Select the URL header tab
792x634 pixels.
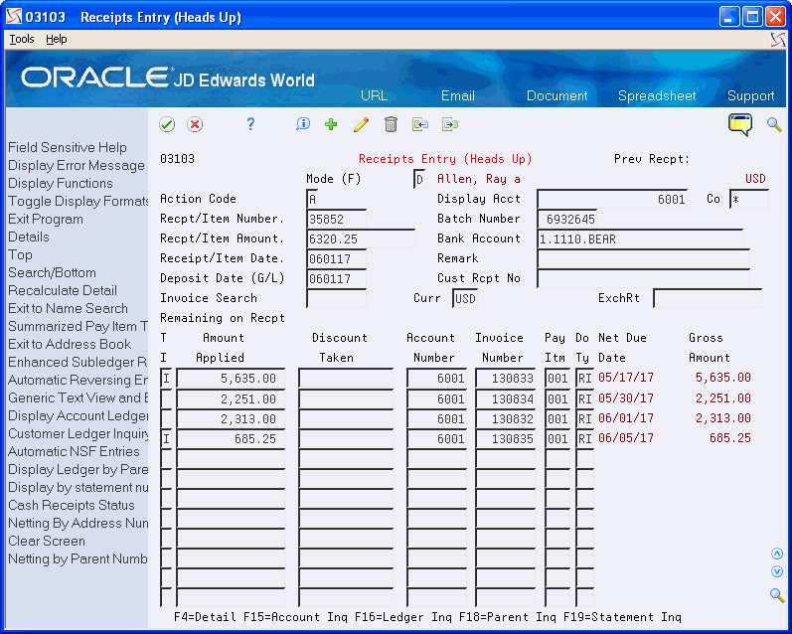click(x=375, y=95)
